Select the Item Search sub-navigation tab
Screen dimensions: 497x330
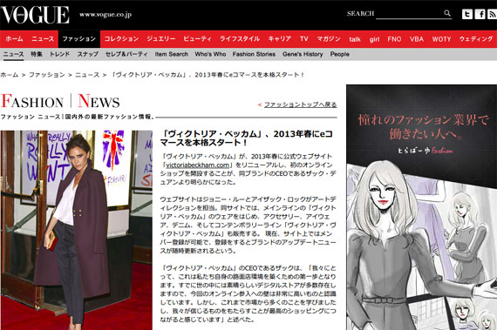click(x=172, y=54)
